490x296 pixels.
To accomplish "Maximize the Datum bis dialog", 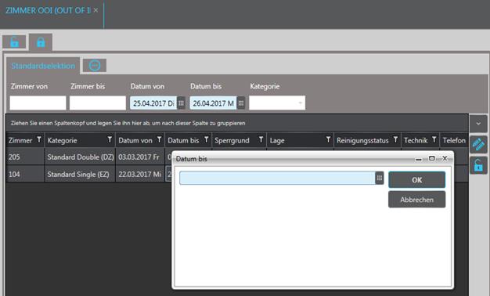I will point(431,158).
